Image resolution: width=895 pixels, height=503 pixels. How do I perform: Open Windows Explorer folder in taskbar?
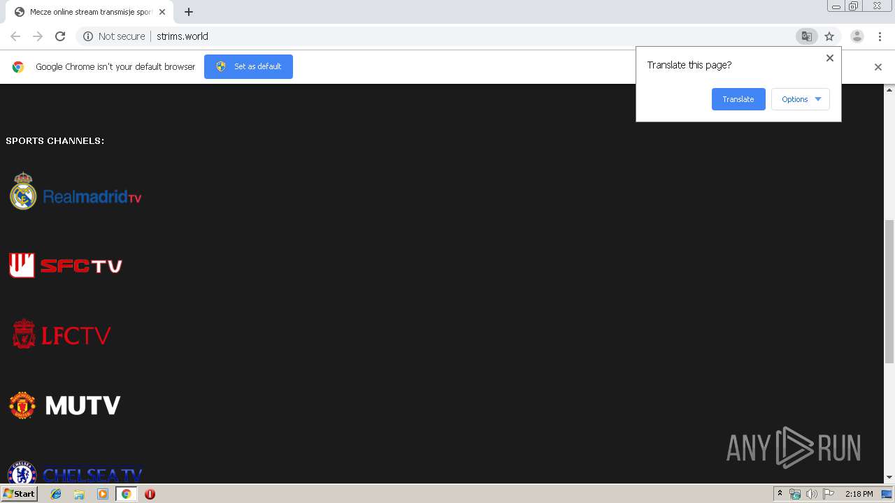(x=79, y=494)
